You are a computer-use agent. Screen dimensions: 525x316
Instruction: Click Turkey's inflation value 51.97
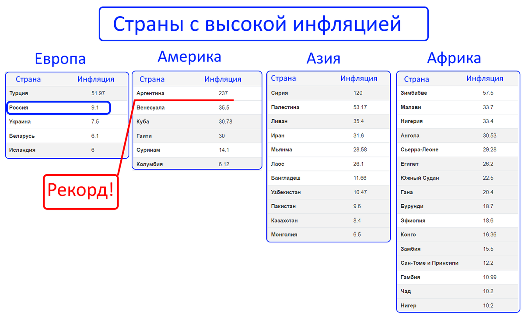pos(98,93)
